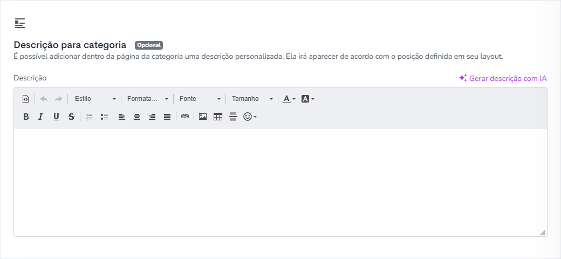Open the Tamanho size dropdown

tap(252, 99)
